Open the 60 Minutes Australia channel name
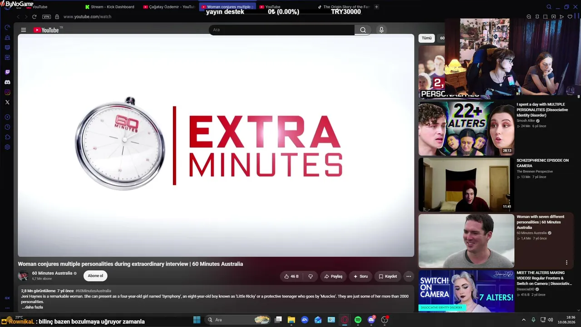The height and width of the screenshot is (327, 581). tap(52, 273)
